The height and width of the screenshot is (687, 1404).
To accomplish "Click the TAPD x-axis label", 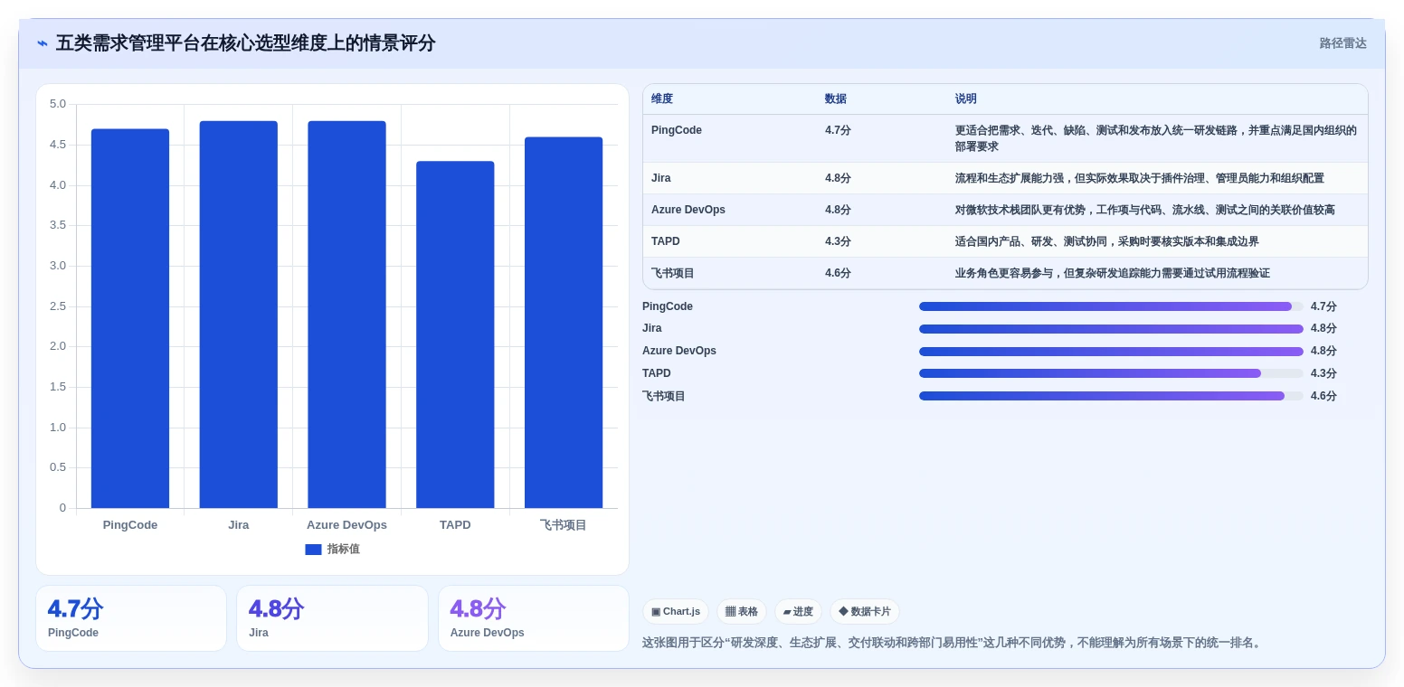I will [455, 525].
